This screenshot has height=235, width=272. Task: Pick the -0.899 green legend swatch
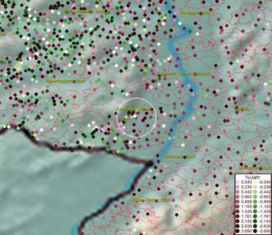click(x=255, y=202)
